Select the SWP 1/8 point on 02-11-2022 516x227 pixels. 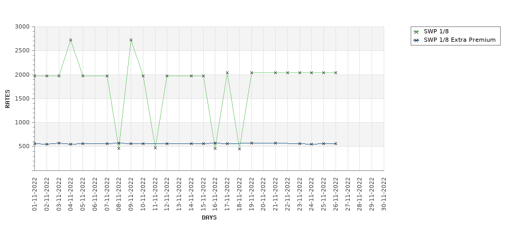point(47,76)
